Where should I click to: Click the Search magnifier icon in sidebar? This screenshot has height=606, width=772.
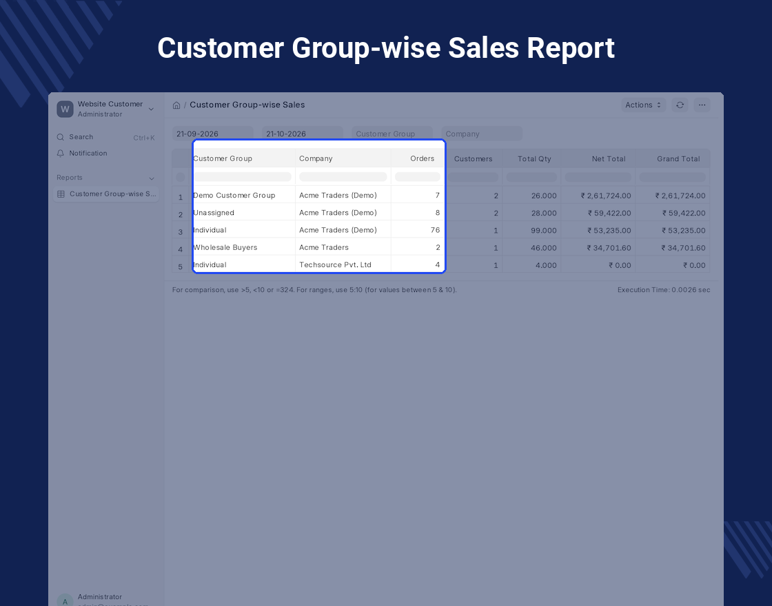pos(61,137)
